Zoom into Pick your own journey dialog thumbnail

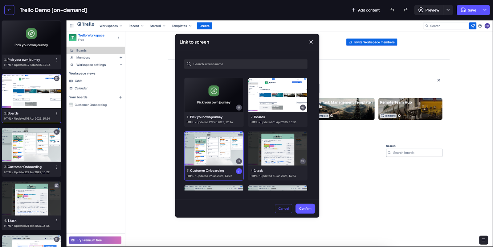[239, 108]
